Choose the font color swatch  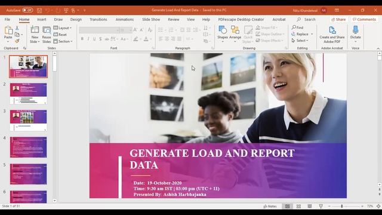pos(146,39)
